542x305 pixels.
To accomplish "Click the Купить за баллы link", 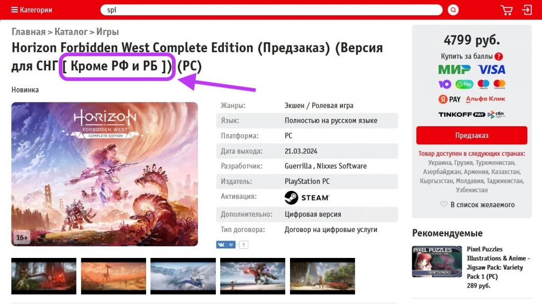I will click(466, 56).
